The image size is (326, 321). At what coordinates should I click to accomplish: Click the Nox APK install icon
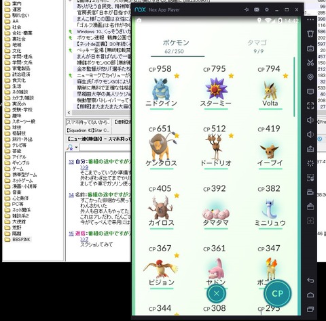click(310, 149)
